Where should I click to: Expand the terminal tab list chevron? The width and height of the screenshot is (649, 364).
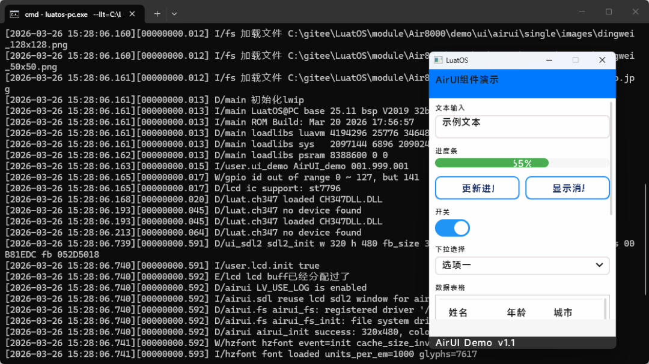click(x=174, y=13)
